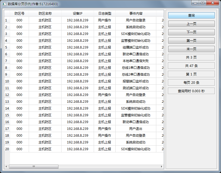Click the 查询 button

tap(191, 15)
